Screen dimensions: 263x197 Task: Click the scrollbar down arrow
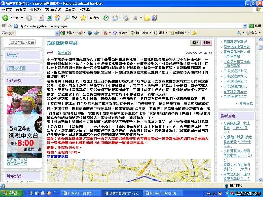click(260, 180)
